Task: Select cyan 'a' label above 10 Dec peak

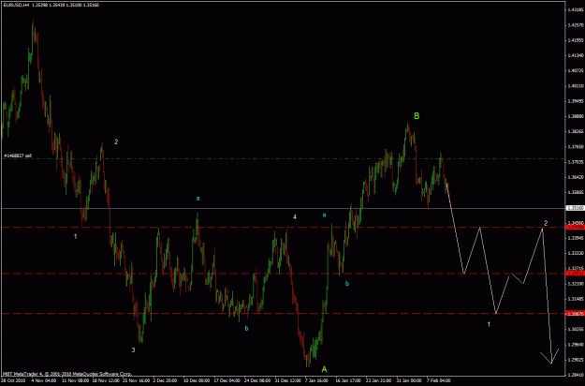Action: [197, 199]
